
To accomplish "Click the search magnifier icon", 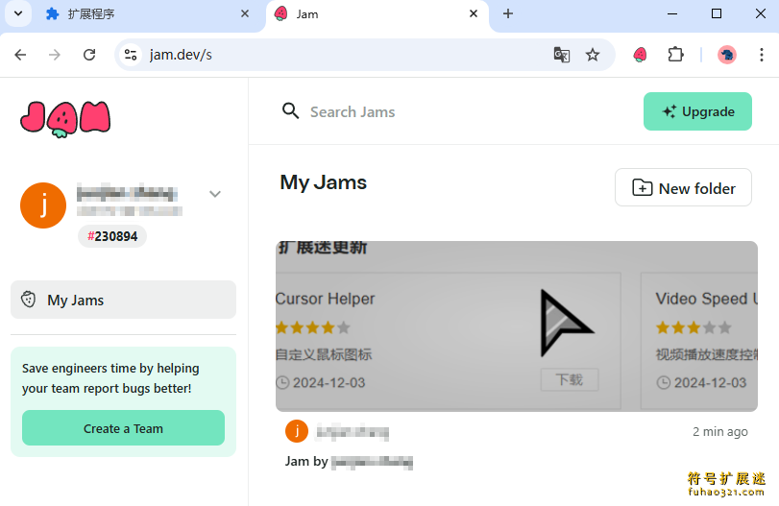I will tap(291, 111).
